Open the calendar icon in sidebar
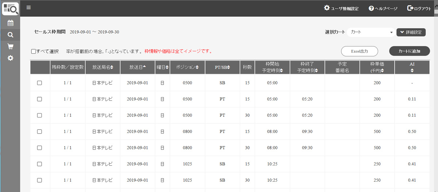This screenshot has height=192, width=438. pyautogui.click(x=10, y=23)
